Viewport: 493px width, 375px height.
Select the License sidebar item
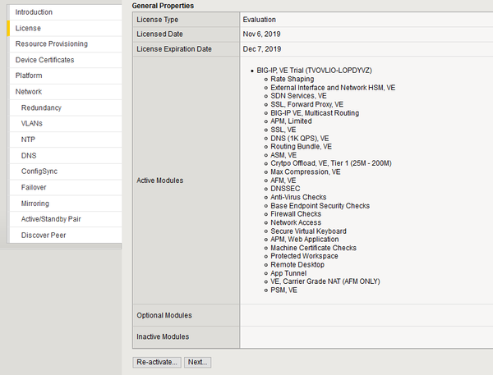coord(28,28)
